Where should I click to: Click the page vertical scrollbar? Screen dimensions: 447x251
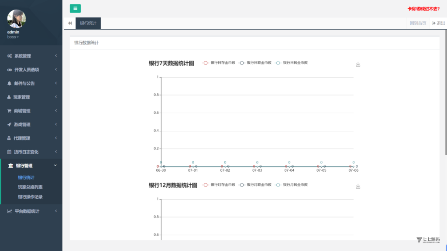click(446, 92)
